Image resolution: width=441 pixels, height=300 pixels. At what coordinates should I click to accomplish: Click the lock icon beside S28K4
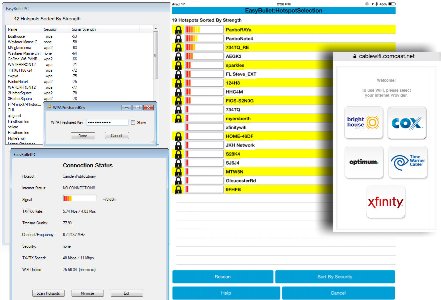pyautogui.click(x=178, y=154)
